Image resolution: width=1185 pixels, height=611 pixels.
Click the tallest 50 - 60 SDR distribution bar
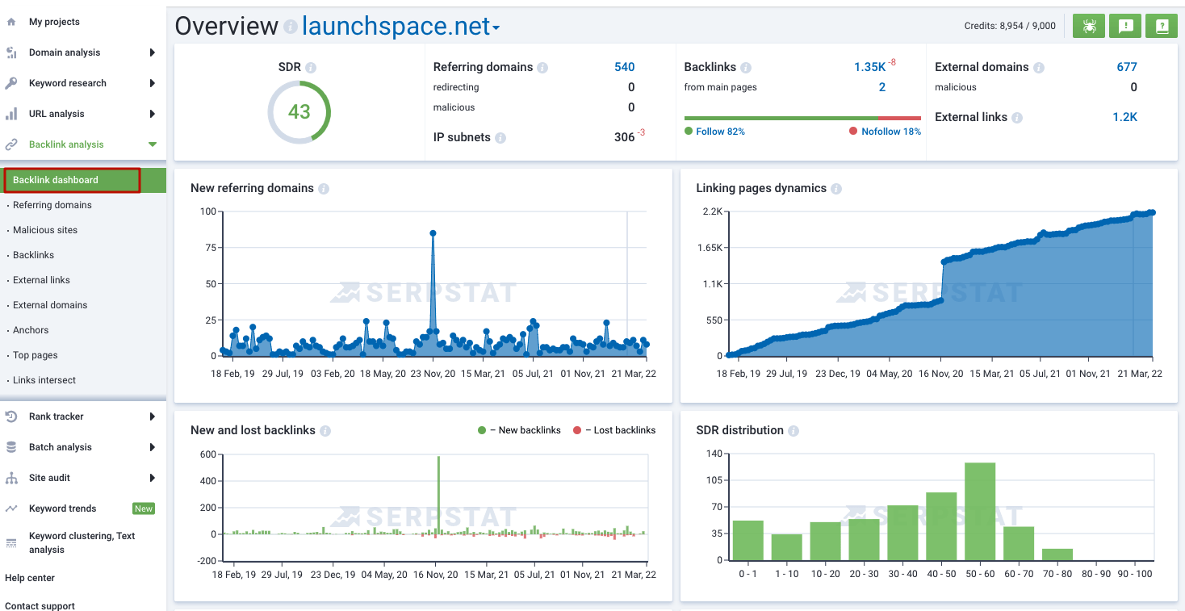[x=980, y=511]
